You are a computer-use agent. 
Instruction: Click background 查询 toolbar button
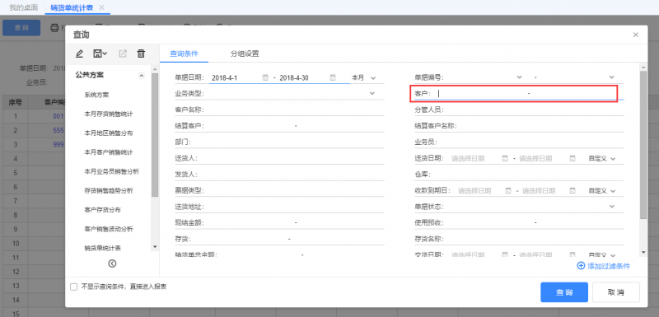21,28
